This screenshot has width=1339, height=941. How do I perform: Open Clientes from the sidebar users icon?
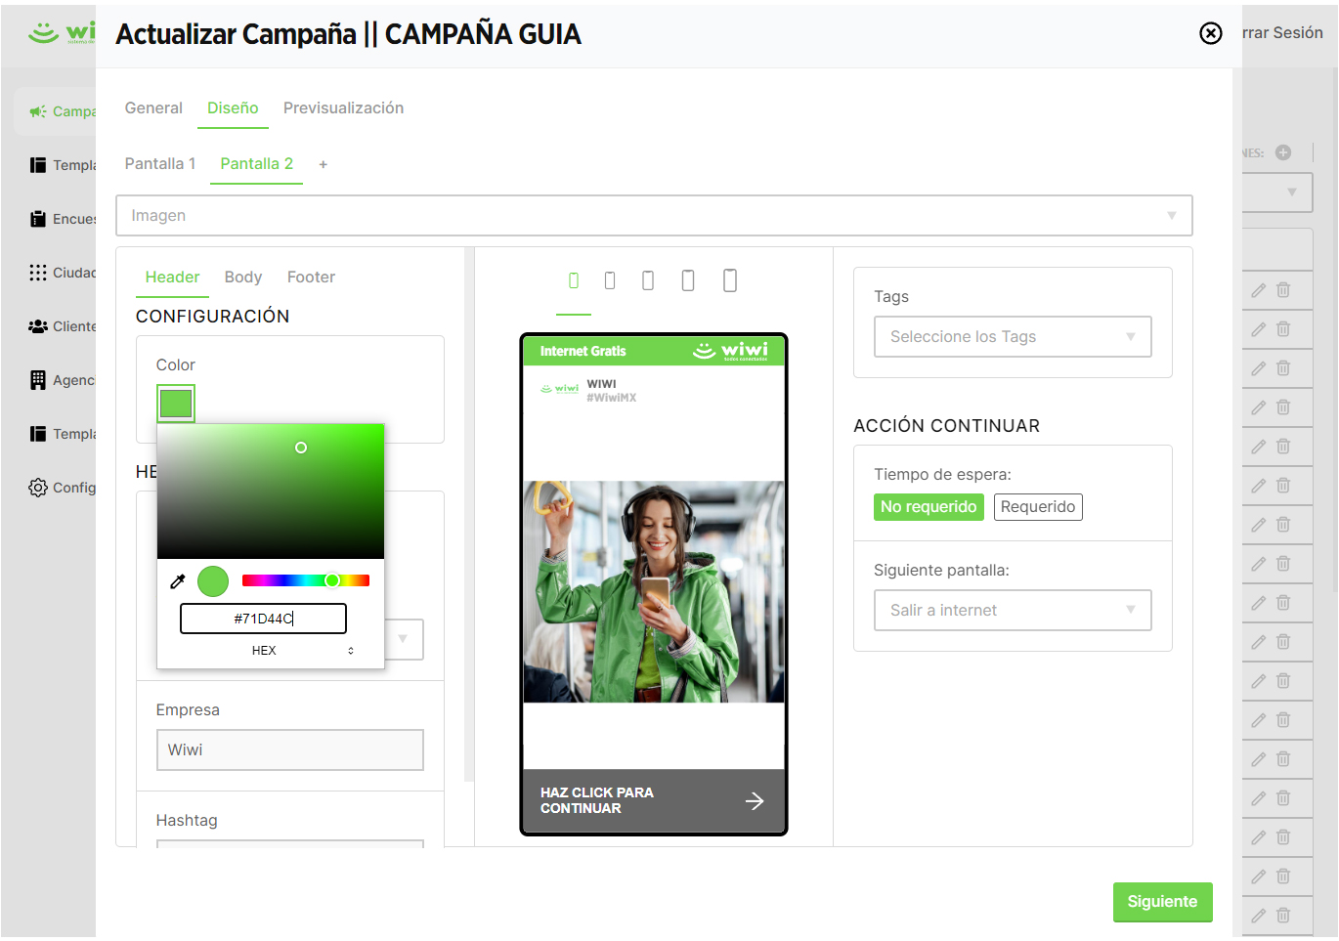tap(38, 326)
